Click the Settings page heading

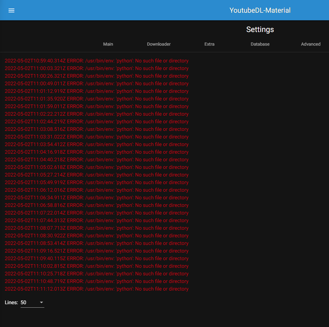[x=260, y=29]
